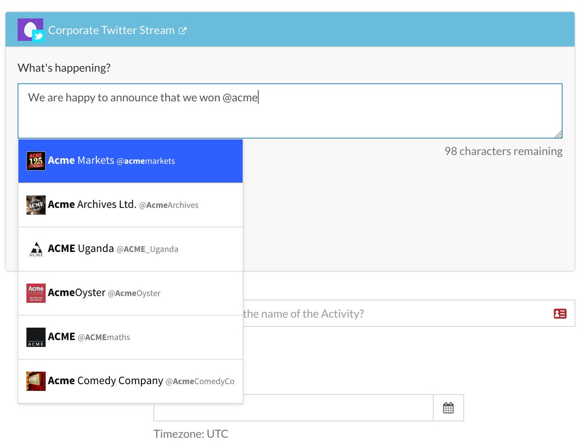The height and width of the screenshot is (445, 579).
Task: Click the Acme Markets logo thumbnail
Action: [36, 161]
